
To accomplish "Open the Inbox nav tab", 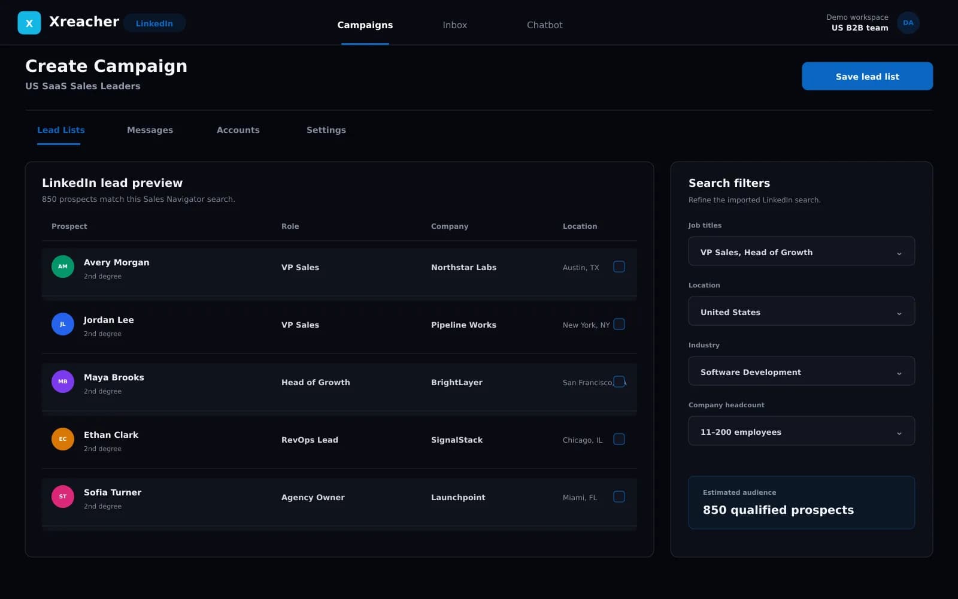I will 455,25.
